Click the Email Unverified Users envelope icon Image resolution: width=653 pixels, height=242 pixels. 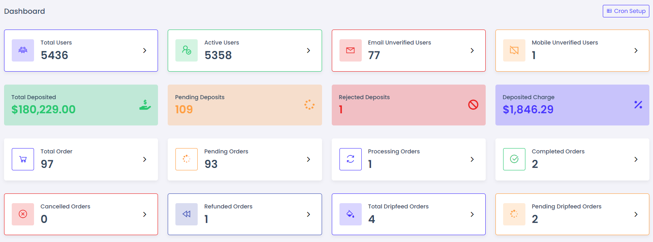350,50
